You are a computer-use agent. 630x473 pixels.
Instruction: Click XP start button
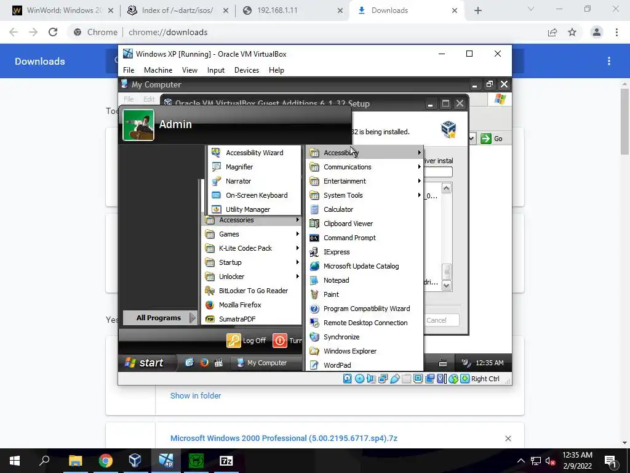(x=145, y=362)
